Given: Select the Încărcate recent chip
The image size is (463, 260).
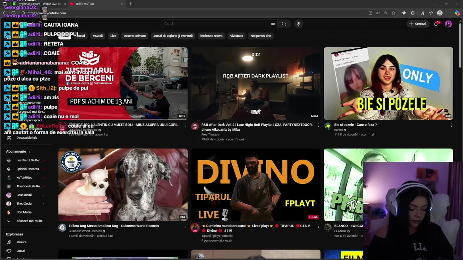Looking at the screenshot, I should click(x=211, y=36).
